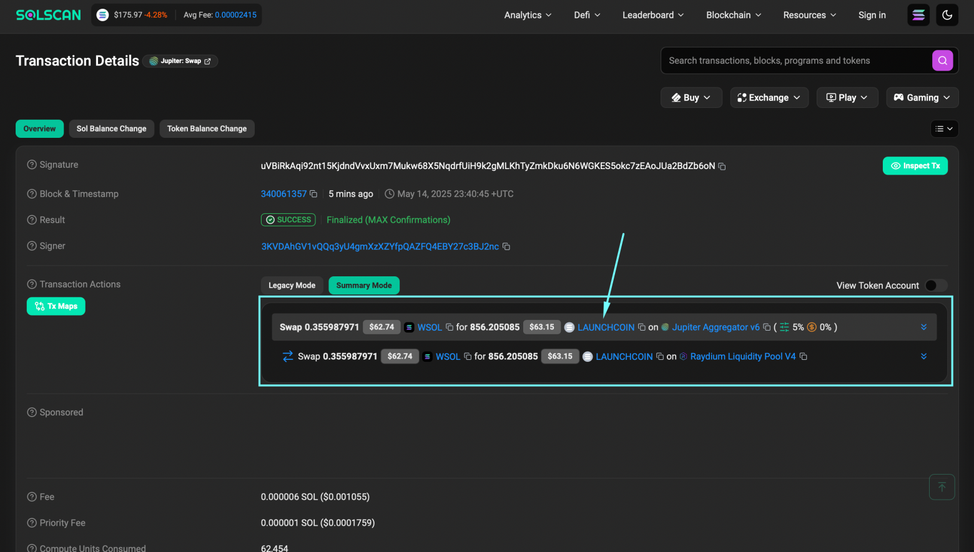This screenshot has height=552, width=974.
Task: Copy the signer address via copy icon
Action: click(506, 246)
